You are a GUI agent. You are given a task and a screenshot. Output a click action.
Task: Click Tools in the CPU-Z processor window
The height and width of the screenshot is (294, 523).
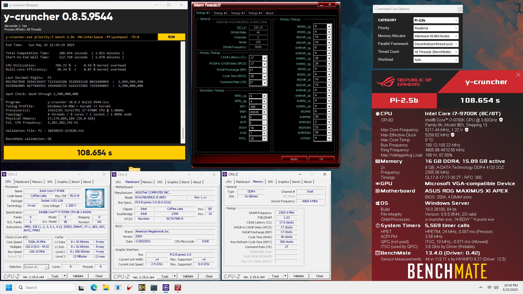pyautogui.click(x=55, y=276)
